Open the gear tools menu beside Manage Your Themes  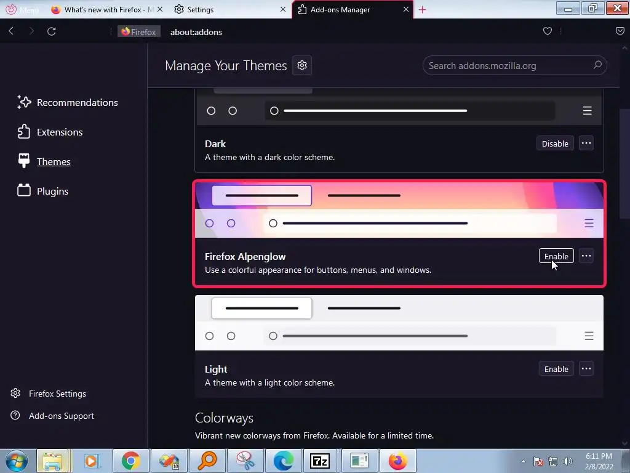pyautogui.click(x=302, y=65)
